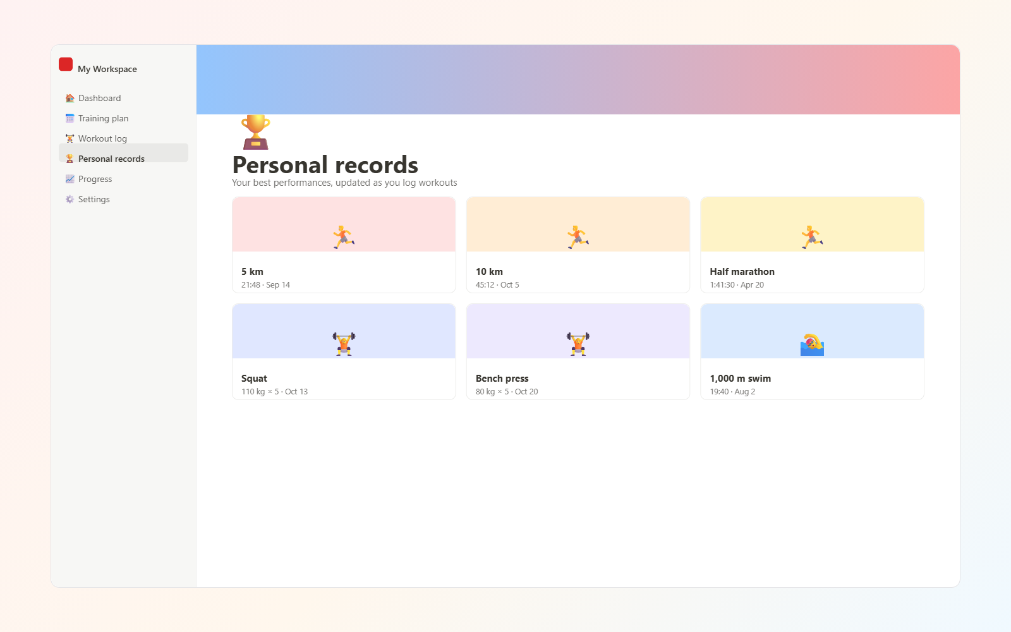
Task: Click the Settings gear icon
Action: 70,199
